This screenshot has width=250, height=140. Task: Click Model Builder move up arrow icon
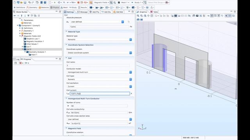22,16
